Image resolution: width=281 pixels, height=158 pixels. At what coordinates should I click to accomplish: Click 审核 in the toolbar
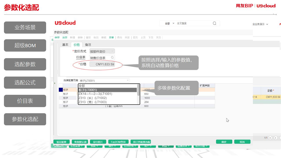click(x=104, y=37)
